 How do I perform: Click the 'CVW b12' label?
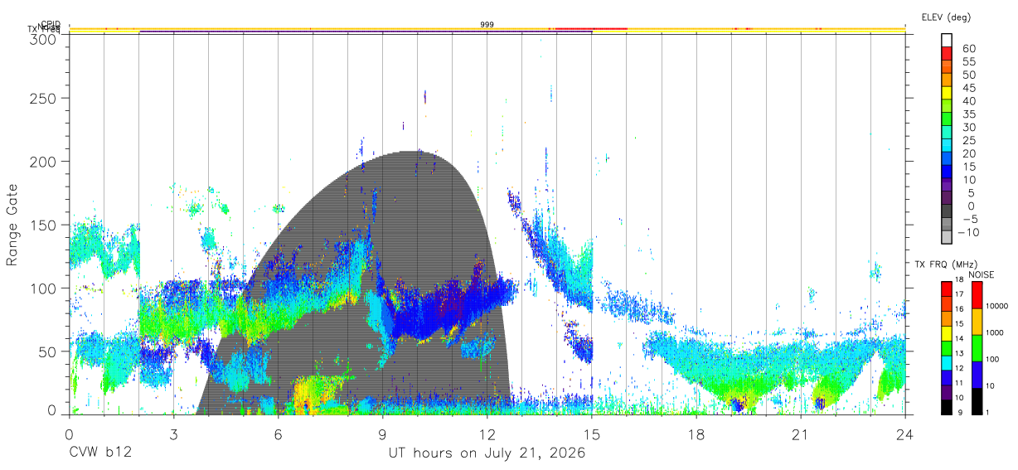point(99,453)
